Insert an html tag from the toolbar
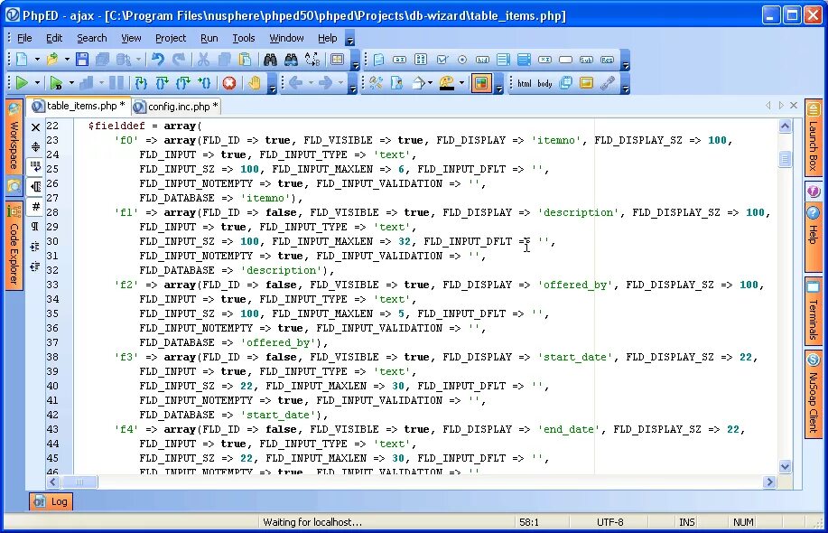 click(x=525, y=83)
